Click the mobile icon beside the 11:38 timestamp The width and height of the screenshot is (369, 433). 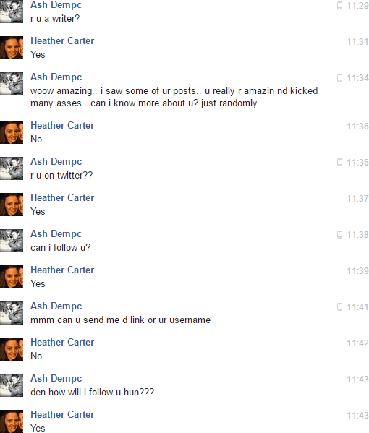(340, 235)
